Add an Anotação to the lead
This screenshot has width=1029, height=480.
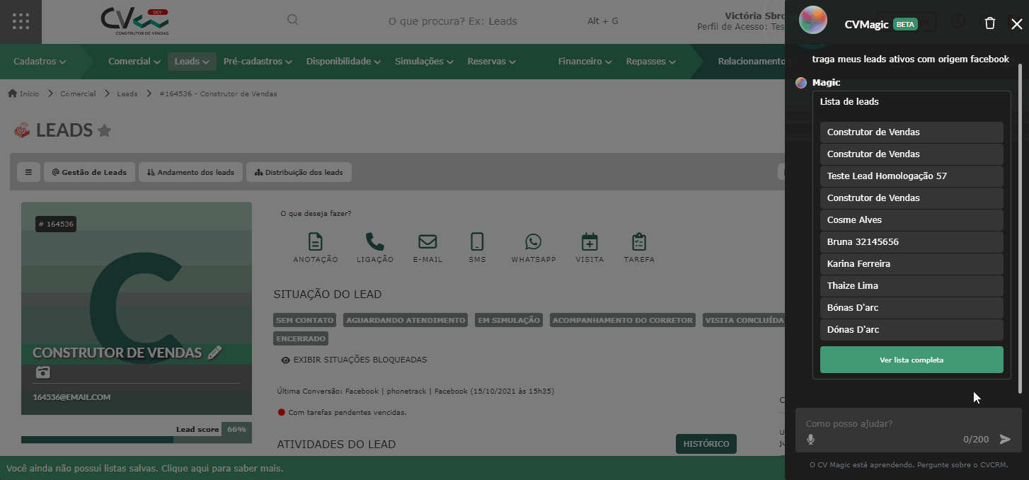click(316, 248)
